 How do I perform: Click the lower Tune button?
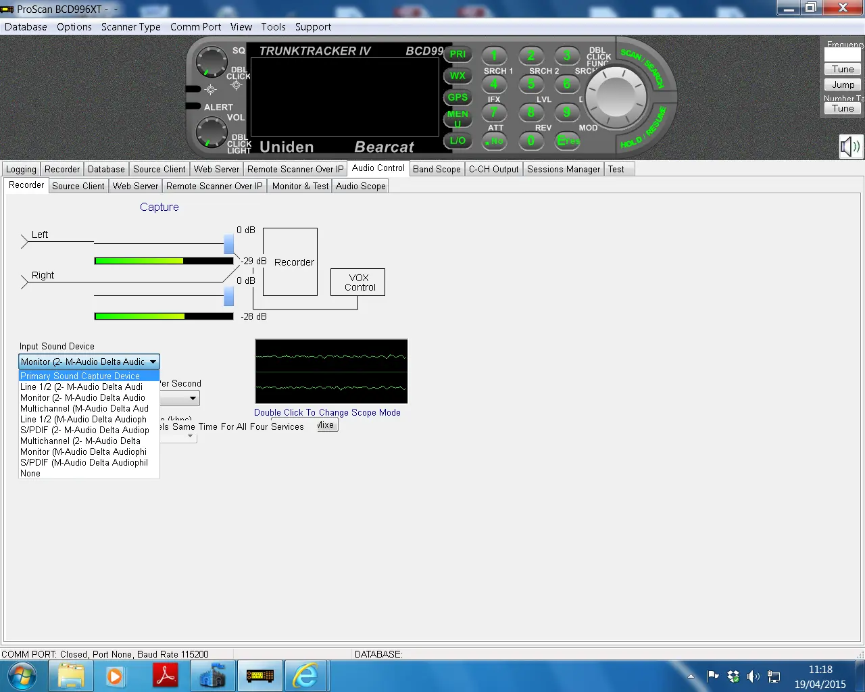click(x=843, y=108)
